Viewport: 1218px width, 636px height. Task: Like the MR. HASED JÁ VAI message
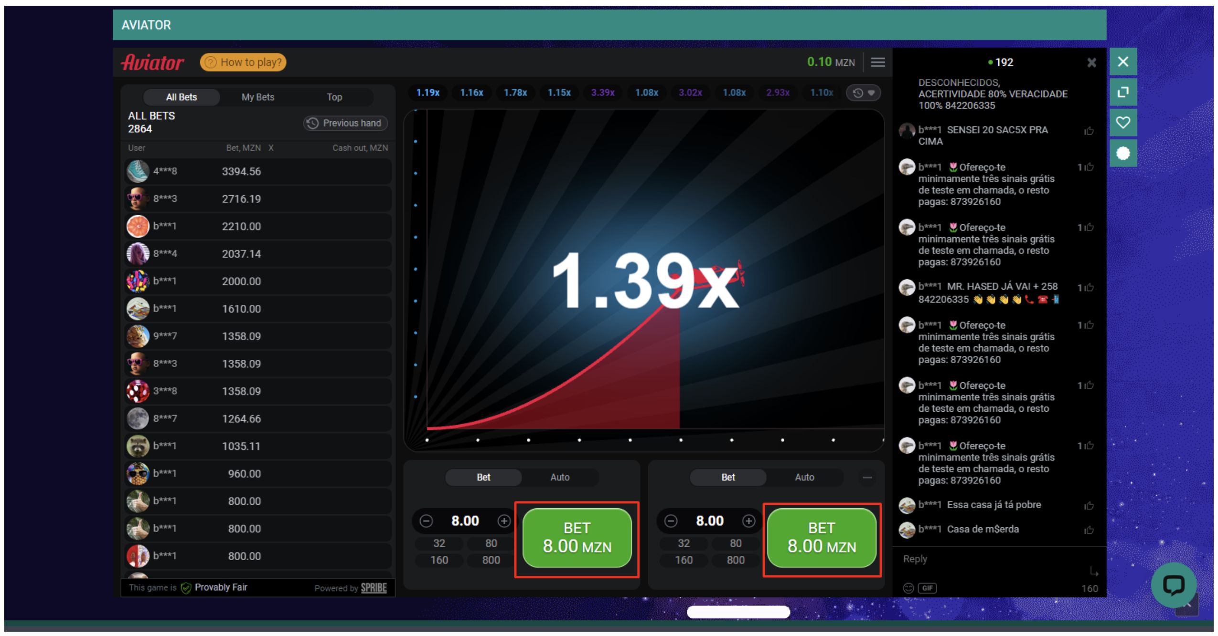pyautogui.click(x=1089, y=287)
